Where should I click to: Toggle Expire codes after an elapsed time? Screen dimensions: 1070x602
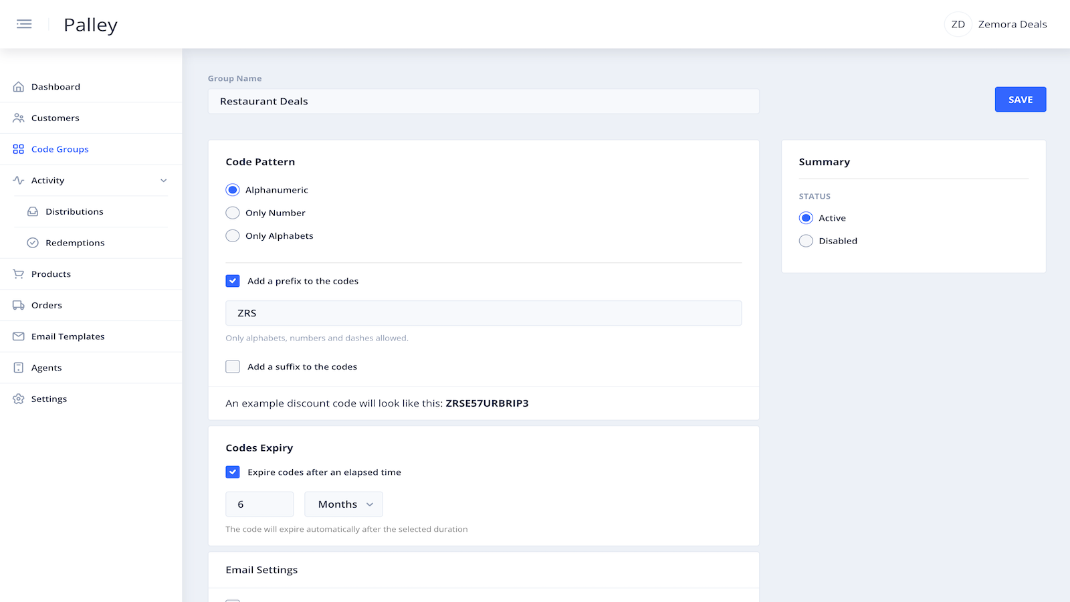coord(233,472)
